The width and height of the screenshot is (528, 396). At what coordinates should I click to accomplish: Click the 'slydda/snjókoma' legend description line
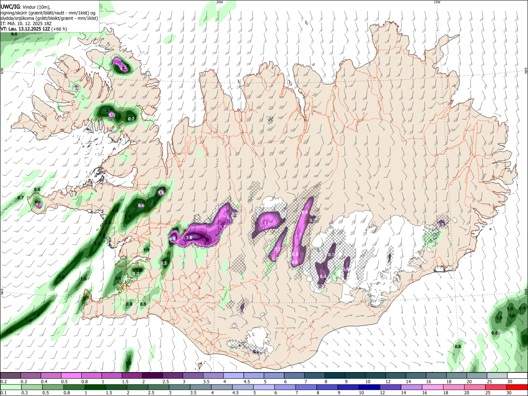pos(49,18)
